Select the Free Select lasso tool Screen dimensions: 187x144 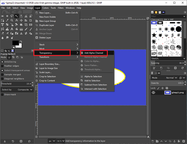[12, 16]
